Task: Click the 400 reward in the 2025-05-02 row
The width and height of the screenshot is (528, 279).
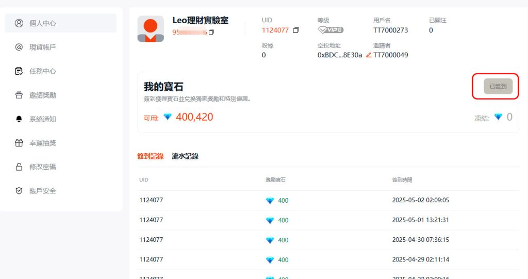Action: pyautogui.click(x=283, y=201)
